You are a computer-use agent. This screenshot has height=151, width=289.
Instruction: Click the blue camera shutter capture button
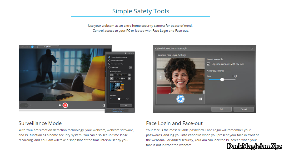[180, 99]
